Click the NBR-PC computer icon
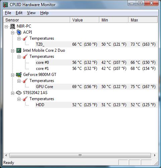 [x=12, y=26]
